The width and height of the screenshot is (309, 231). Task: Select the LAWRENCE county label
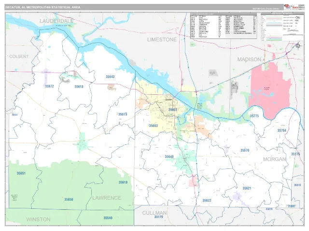(107, 198)
